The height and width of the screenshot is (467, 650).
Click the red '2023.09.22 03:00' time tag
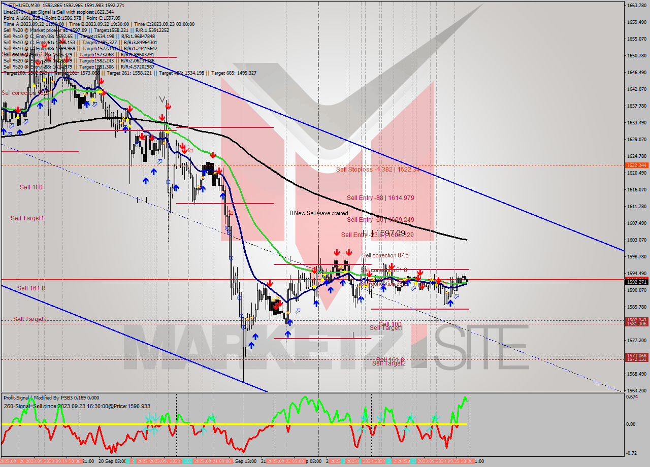pos(286,461)
